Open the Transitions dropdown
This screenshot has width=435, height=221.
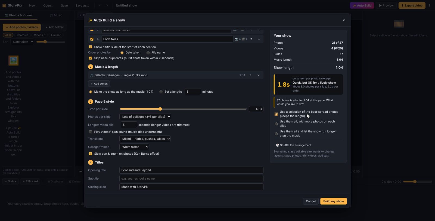[x=145, y=139]
